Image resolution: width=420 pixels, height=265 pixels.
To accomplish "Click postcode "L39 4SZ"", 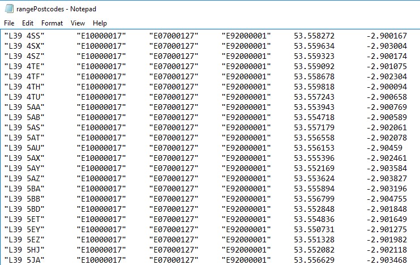I will click(24, 56).
